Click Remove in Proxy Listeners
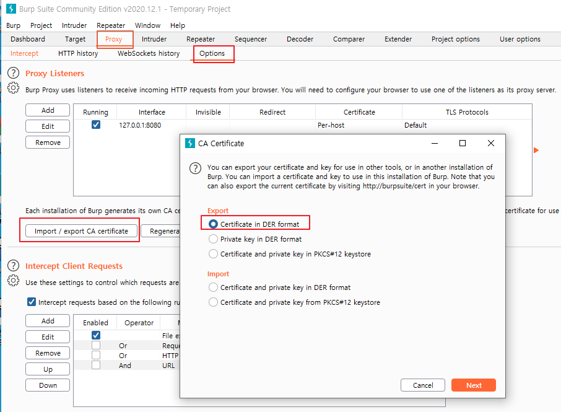Viewport: 561px width, 412px height. (x=48, y=142)
